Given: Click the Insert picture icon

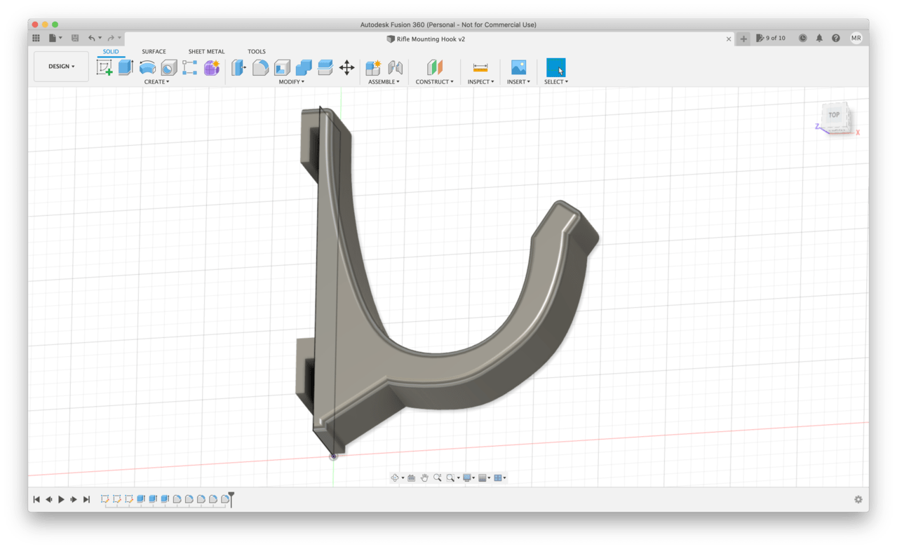Looking at the screenshot, I should (518, 67).
